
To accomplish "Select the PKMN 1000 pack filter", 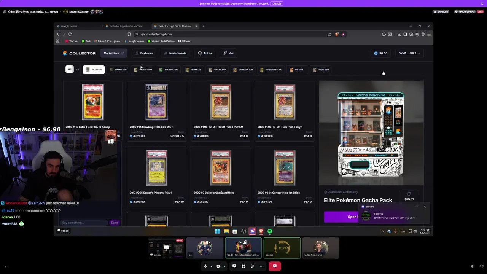I will [143, 70].
